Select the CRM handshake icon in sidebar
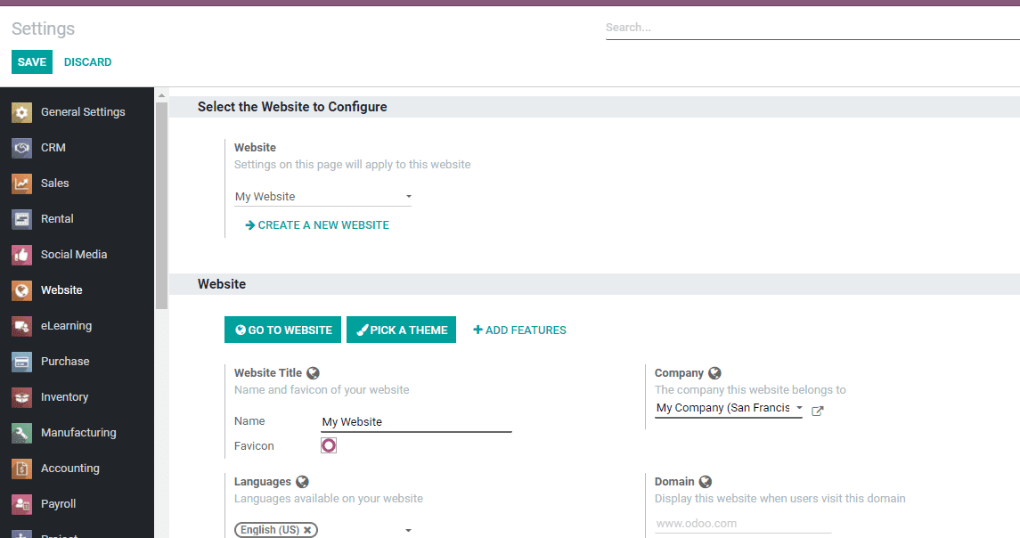The image size is (1020, 538). 22,148
